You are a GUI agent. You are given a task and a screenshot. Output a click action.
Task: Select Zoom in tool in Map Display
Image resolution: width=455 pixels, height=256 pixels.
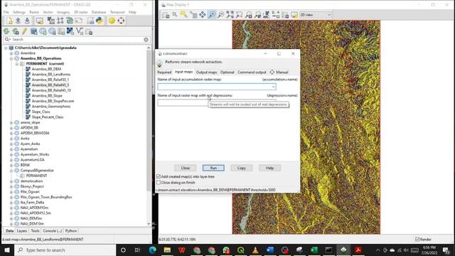212,15
